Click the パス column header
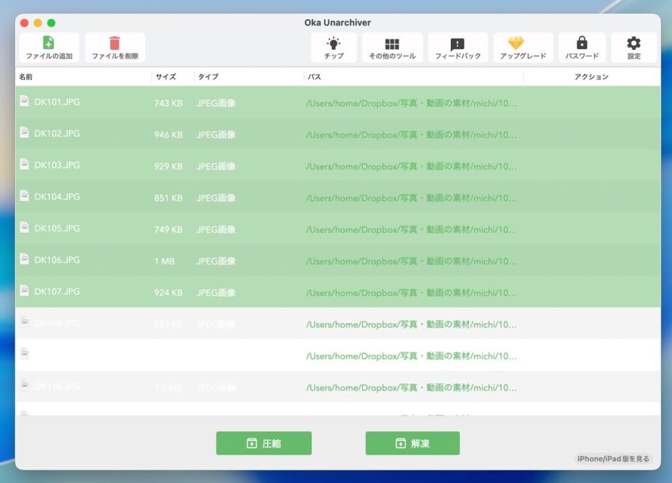 [314, 77]
